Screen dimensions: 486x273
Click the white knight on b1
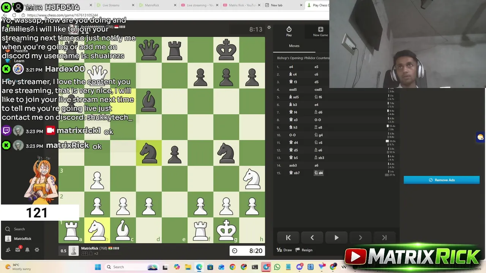click(97, 230)
